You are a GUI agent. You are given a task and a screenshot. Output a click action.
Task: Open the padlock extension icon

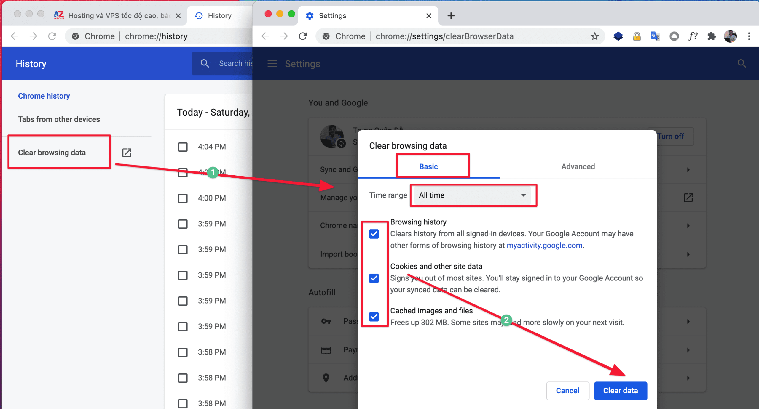(637, 36)
